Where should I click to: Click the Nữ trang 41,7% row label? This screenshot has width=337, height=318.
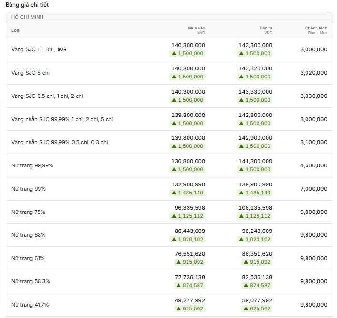pyautogui.click(x=30, y=305)
